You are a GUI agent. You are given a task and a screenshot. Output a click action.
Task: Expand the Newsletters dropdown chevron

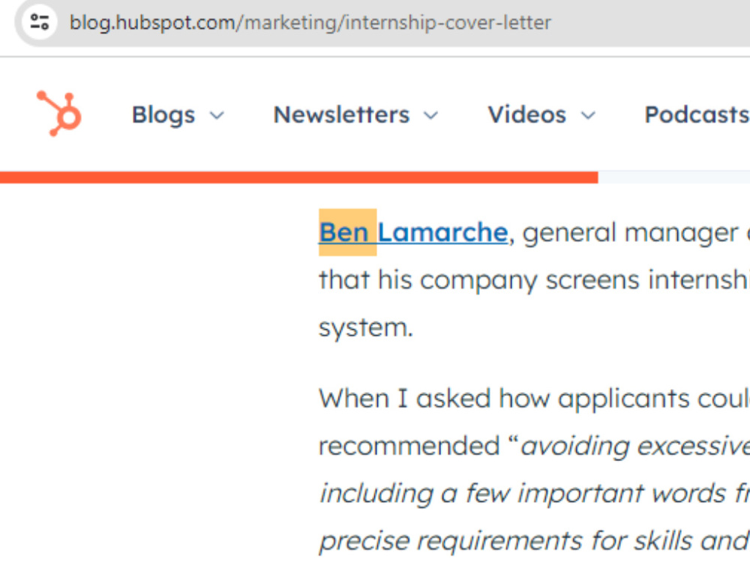pyautogui.click(x=431, y=115)
